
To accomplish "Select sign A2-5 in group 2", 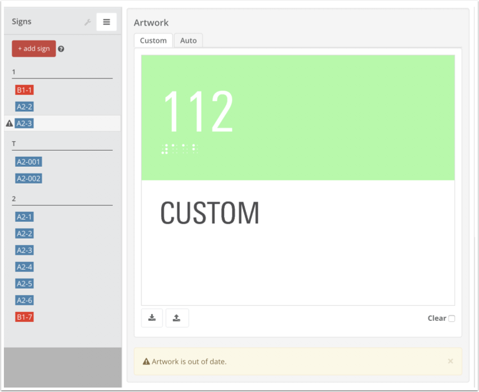I will tap(25, 283).
